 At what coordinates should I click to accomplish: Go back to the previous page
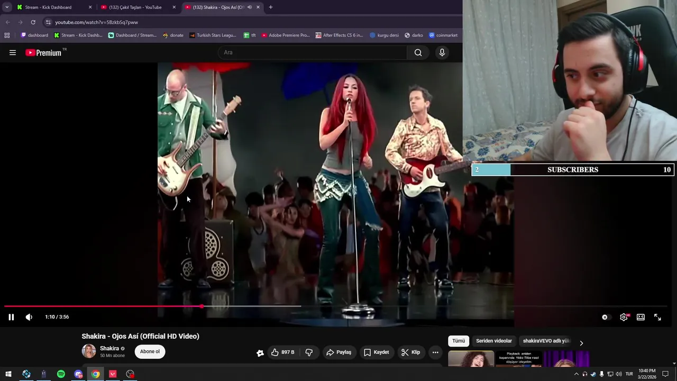coord(7,22)
